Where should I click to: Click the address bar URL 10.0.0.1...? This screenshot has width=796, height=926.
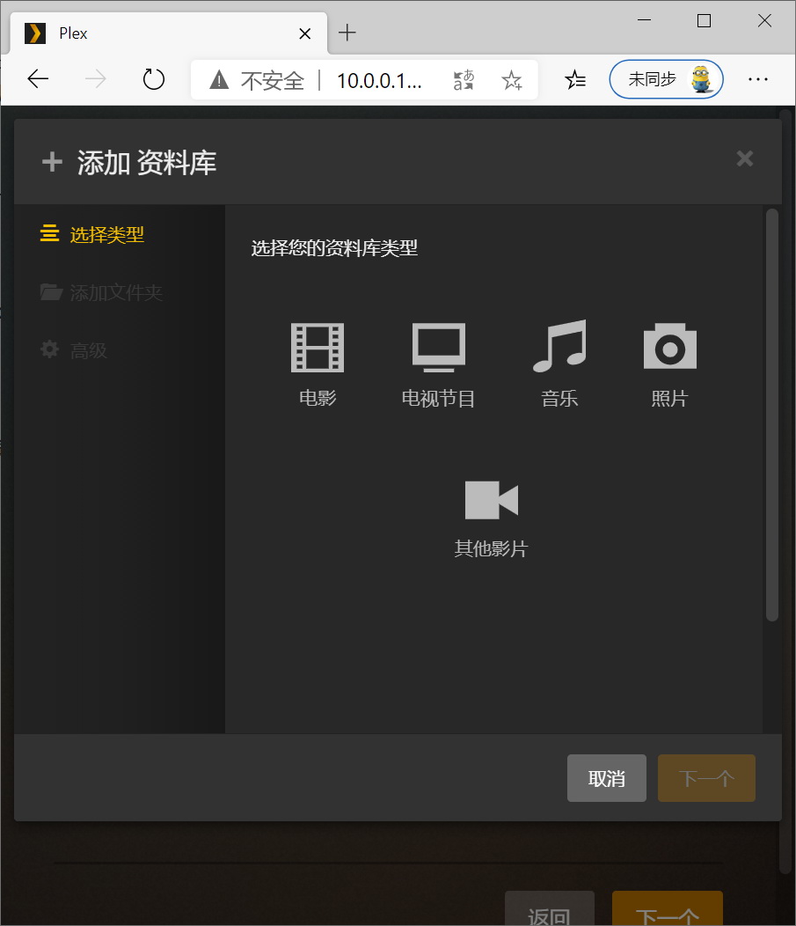click(x=379, y=80)
